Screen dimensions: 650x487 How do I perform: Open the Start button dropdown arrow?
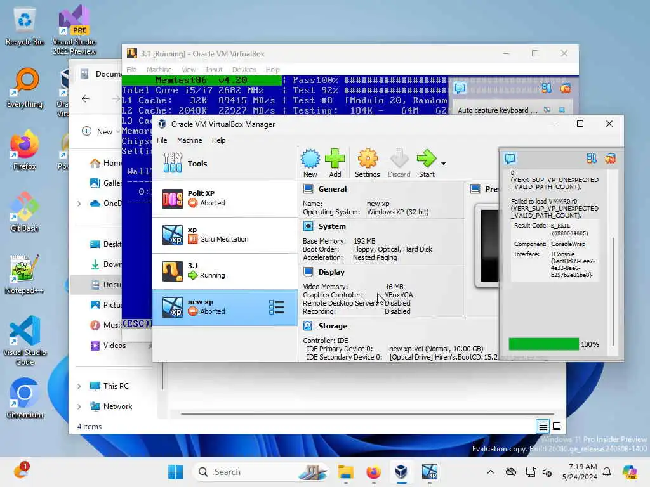443,164
